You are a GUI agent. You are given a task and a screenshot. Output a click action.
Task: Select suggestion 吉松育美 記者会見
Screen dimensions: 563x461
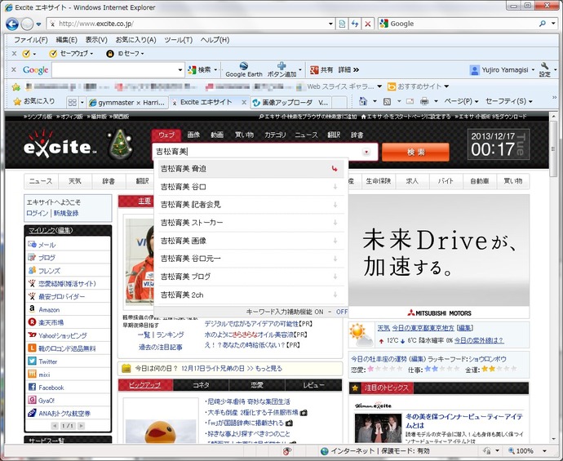[250, 205]
